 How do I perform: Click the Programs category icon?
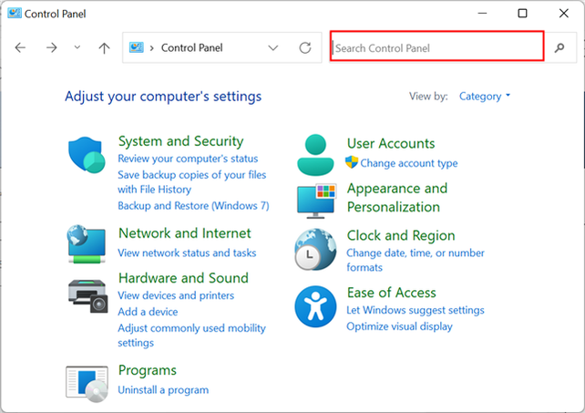click(87, 383)
